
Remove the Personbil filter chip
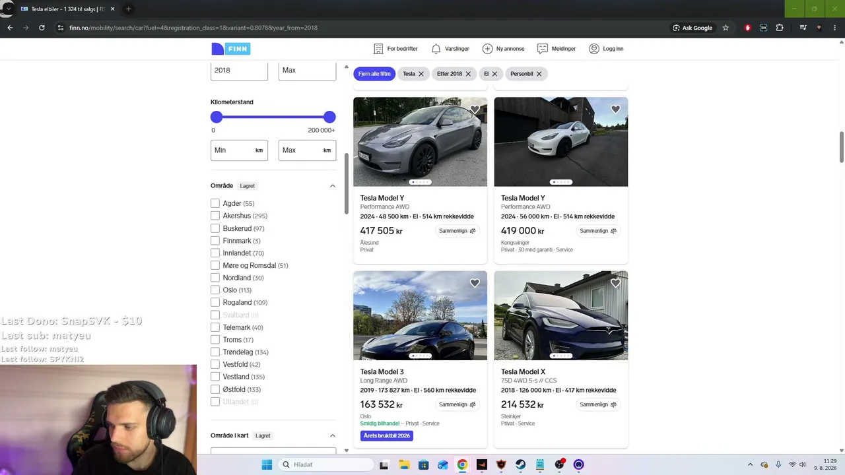click(x=539, y=74)
